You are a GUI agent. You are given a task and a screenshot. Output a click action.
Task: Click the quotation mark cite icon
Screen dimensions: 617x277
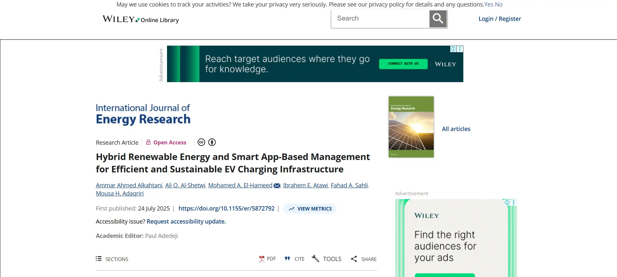pyautogui.click(x=287, y=259)
